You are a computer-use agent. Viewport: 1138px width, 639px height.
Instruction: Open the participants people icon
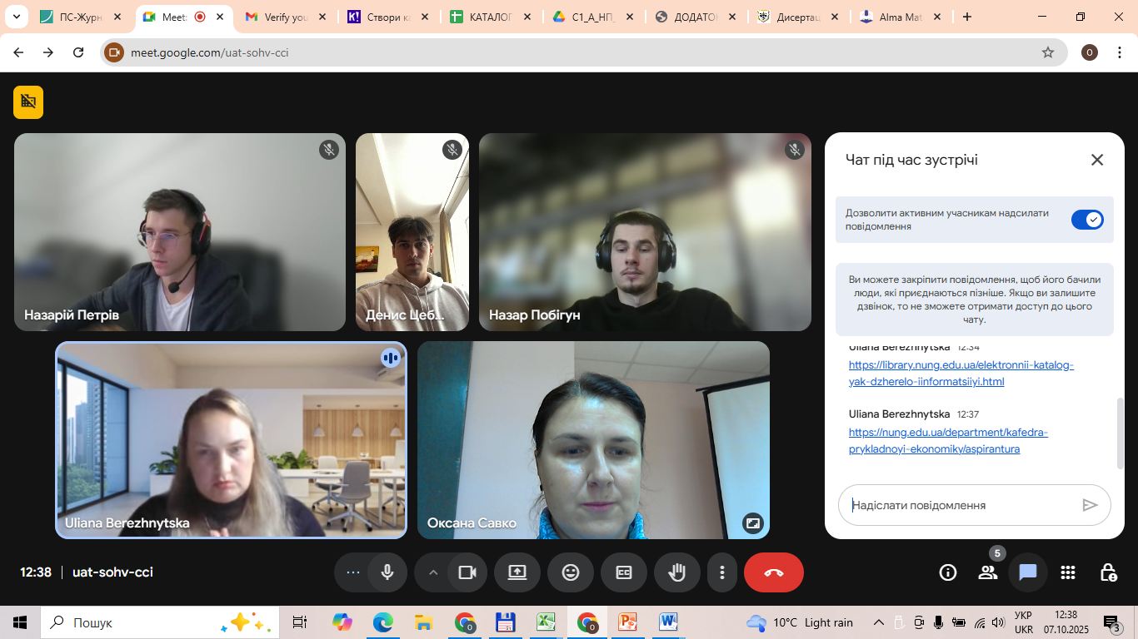[x=988, y=572]
